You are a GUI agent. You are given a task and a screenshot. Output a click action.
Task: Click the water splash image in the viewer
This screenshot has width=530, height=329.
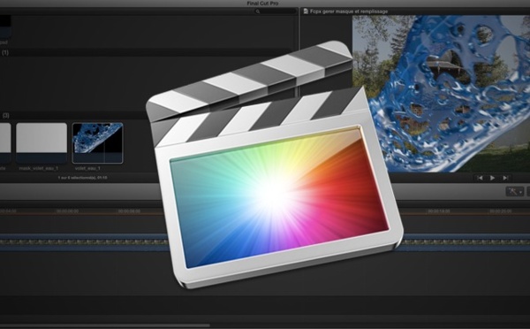pos(441,94)
